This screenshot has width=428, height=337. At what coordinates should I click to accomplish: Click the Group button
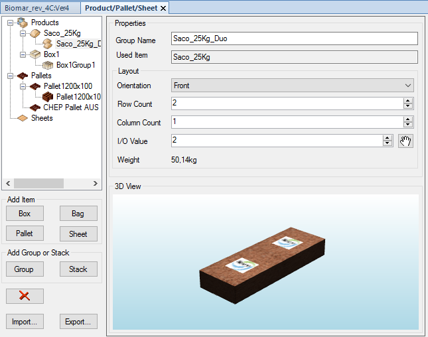pos(25,269)
